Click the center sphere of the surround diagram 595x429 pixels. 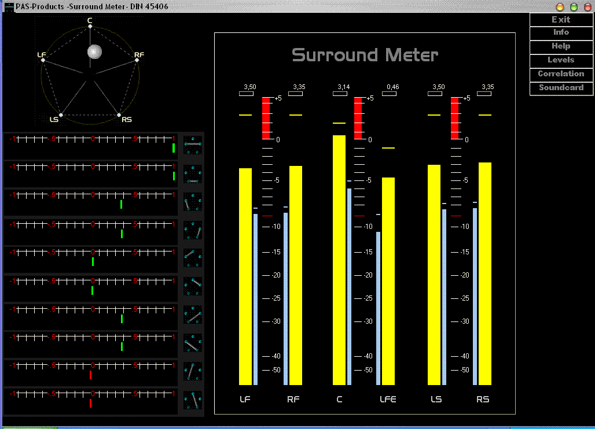point(94,53)
